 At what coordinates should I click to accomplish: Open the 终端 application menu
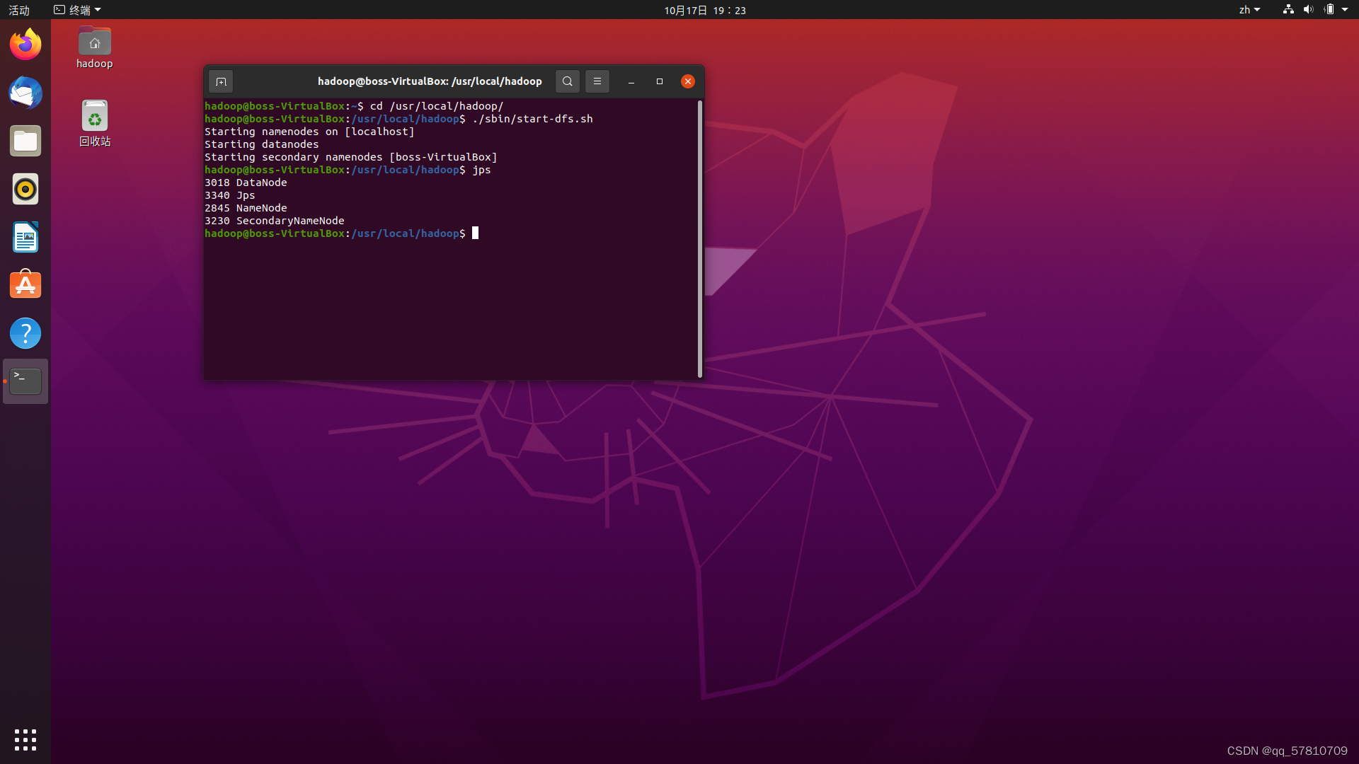[78, 10]
